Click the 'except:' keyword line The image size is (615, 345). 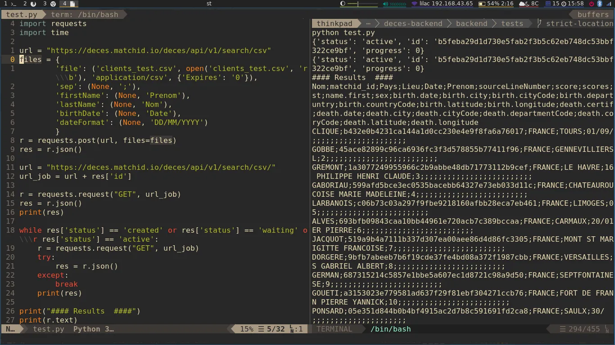point(53,275)
